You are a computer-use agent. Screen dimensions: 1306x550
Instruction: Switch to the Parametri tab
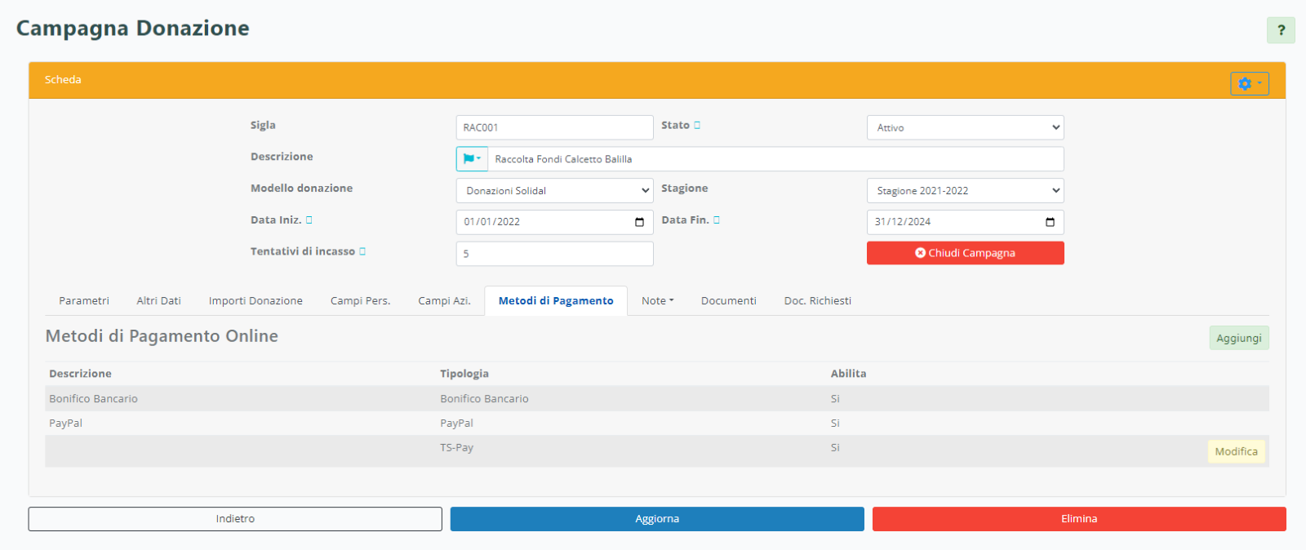(x=84, y=300)
